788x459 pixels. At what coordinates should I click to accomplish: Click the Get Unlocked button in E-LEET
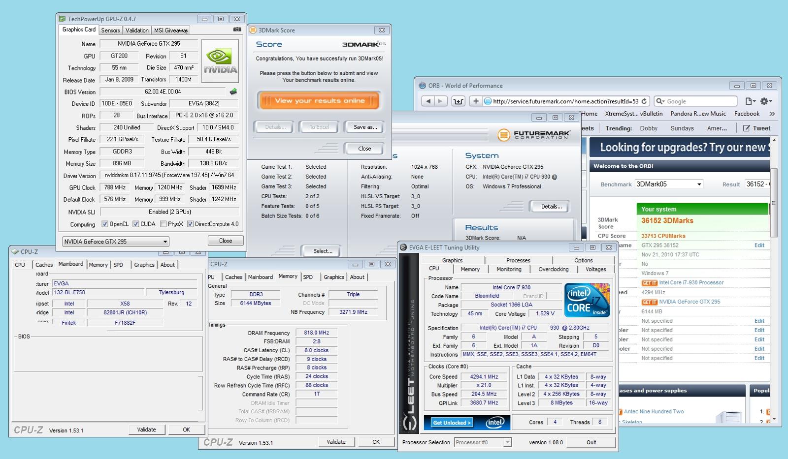[452, 423]
